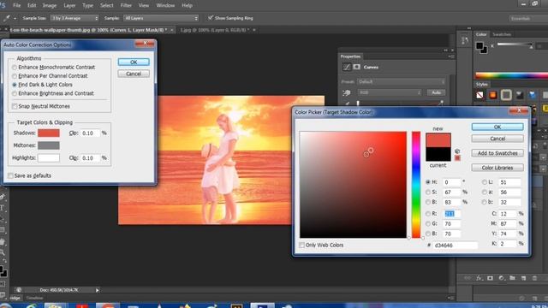
Task: Select the L radio button in Lab values
Action: point(485,182)
